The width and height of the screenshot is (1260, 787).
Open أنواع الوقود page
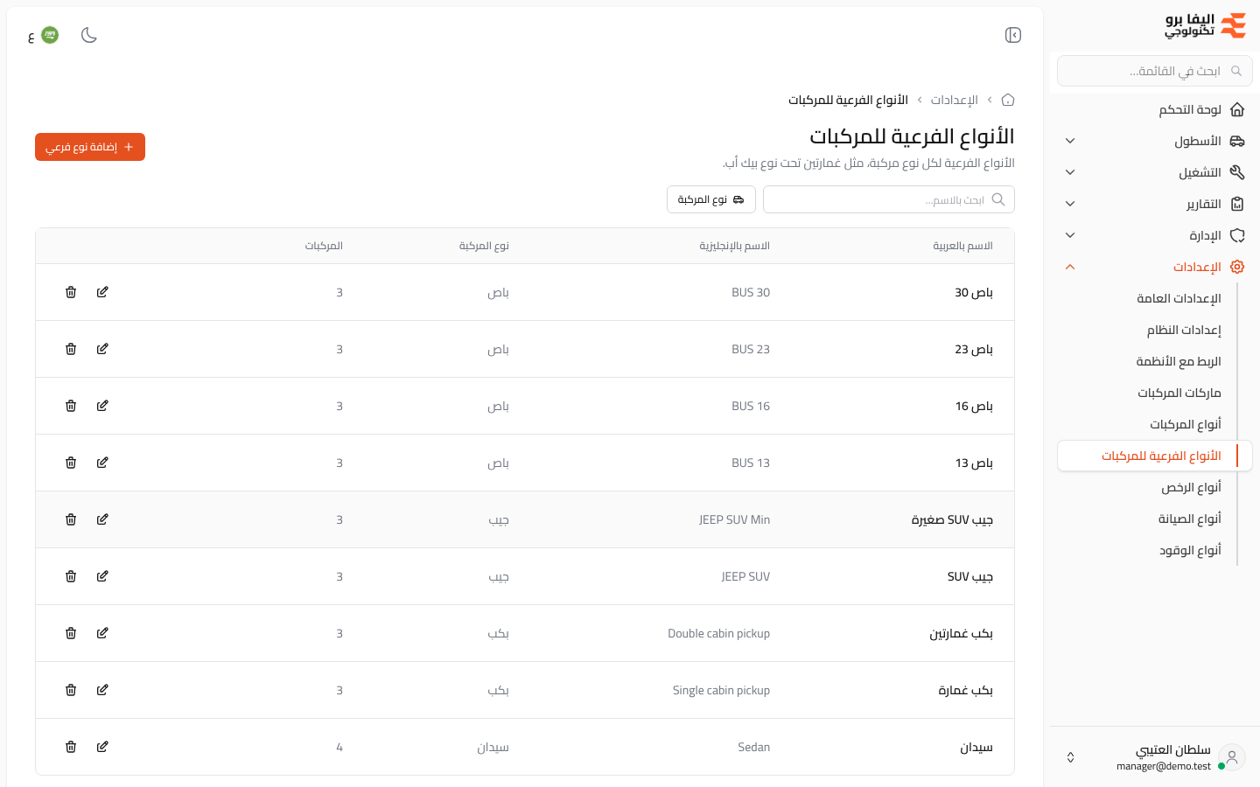tap(1190, 550)
